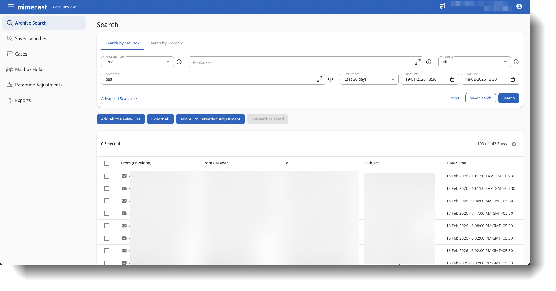Click the Export All button
This screenshot has height=291, width=556.
pyautogui.click(x=160, y=119)
